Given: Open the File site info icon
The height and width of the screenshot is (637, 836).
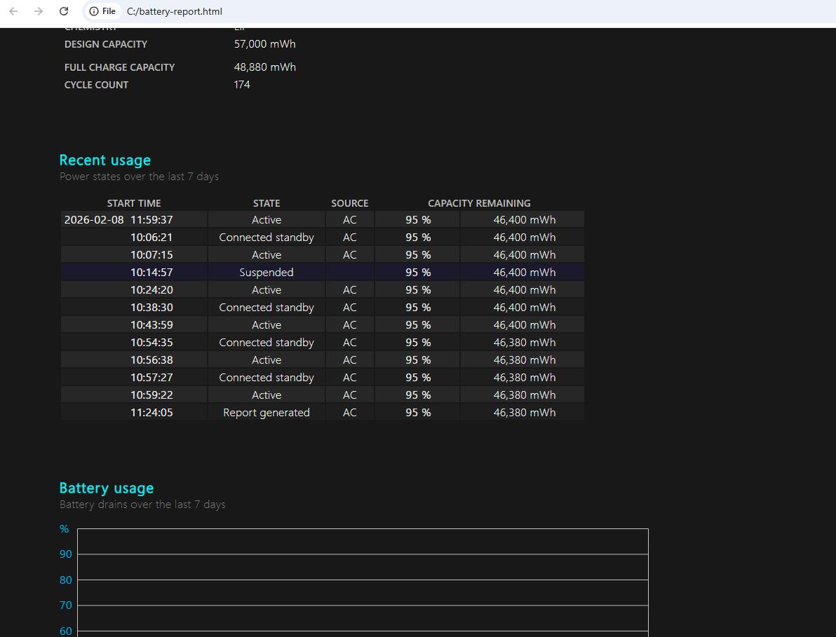Looking at the screenshot, I should pos(102,11).
